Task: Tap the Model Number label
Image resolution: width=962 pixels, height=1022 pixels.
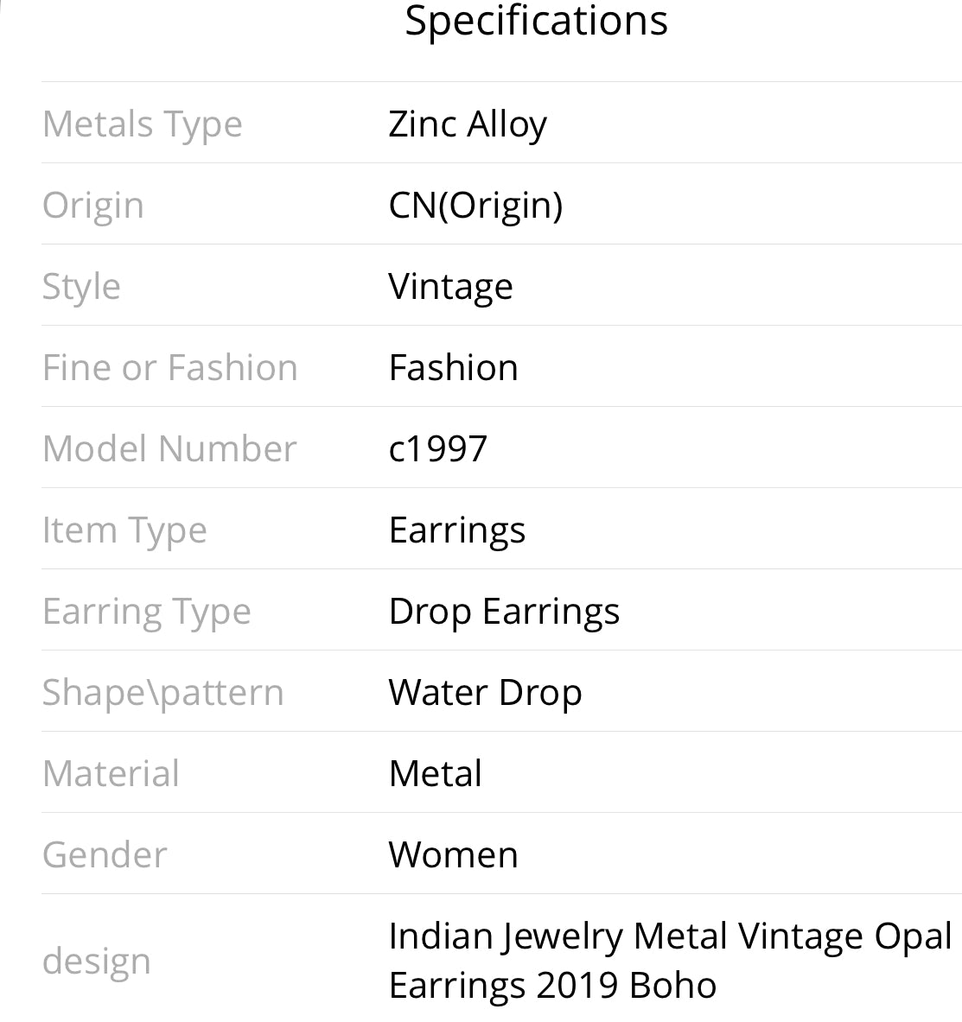Action: pyautogui.click(x=169, y=449)
